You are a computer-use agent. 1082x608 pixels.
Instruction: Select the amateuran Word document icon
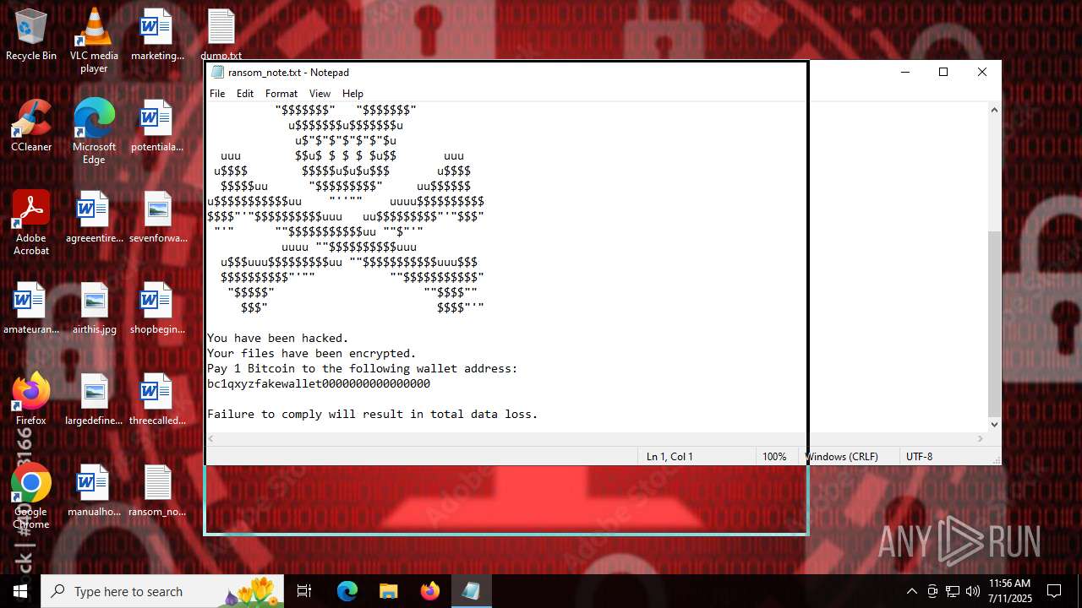click(31, 308)
